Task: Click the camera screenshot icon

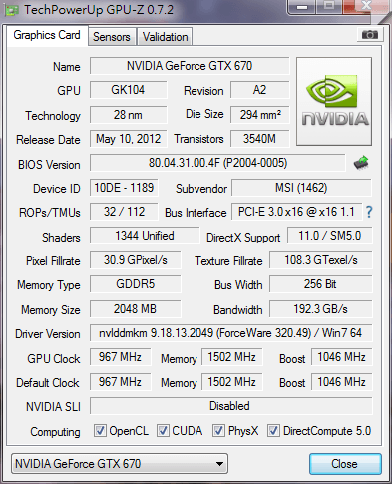Action: 370,35
